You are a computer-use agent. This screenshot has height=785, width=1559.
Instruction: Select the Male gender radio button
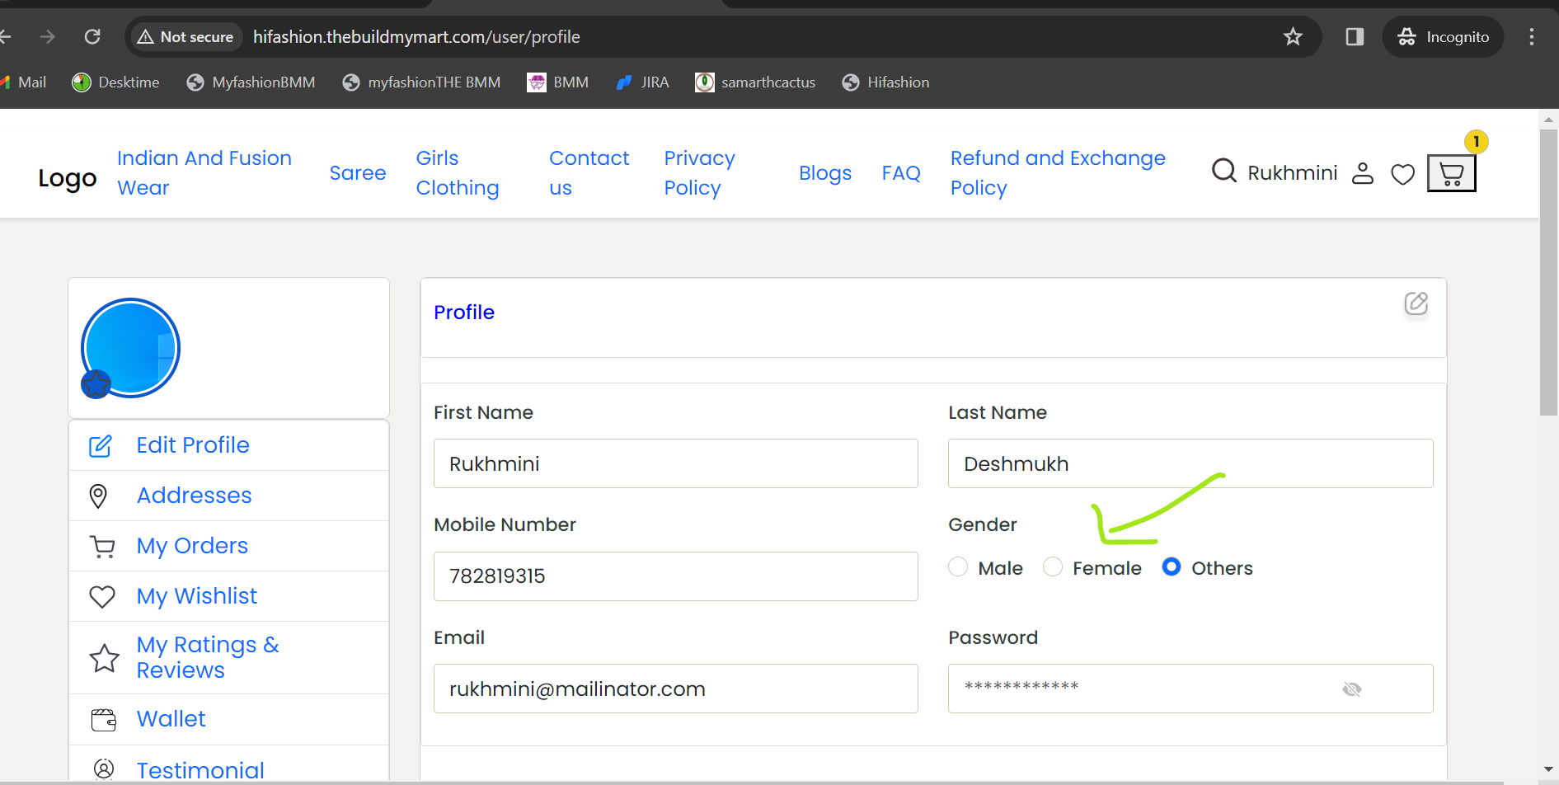coord(958,567)
